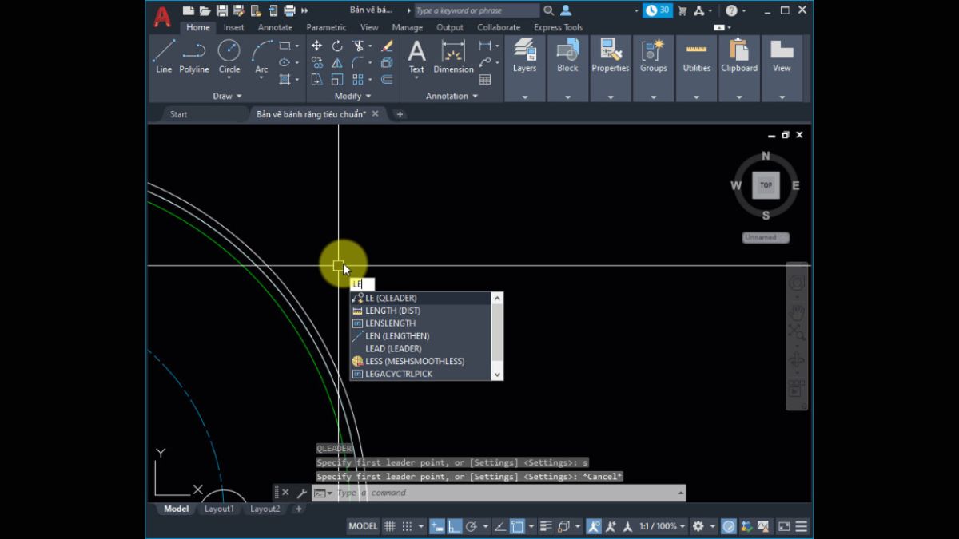Click the Open folder icon
This screenshot has height=539, width=959.
[205, 10]
